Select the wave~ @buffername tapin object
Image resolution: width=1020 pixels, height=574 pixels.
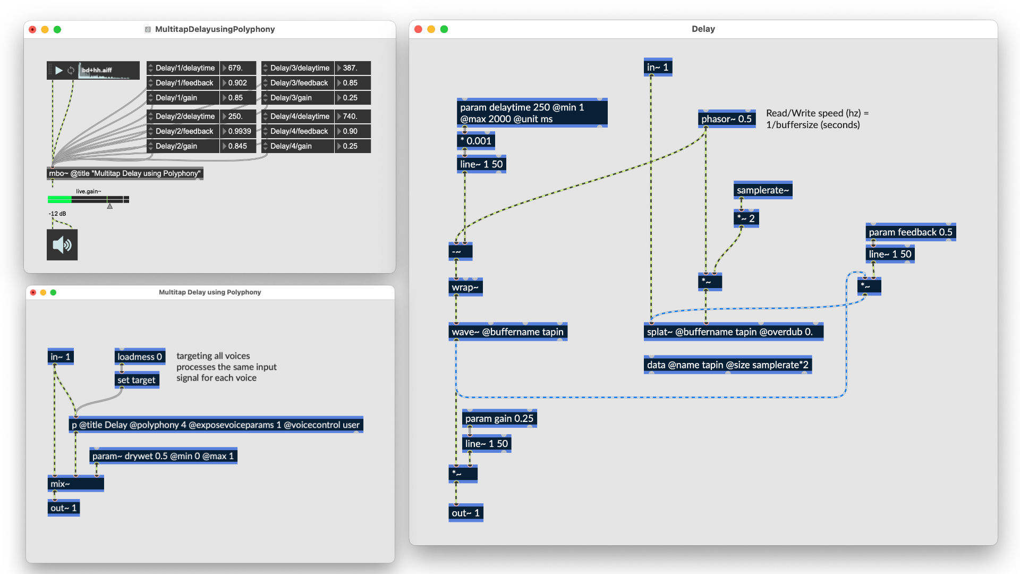click(507, 332)
